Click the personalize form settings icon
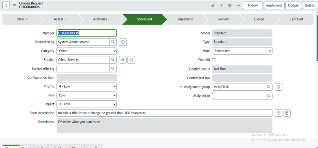 tap(230, 5)
